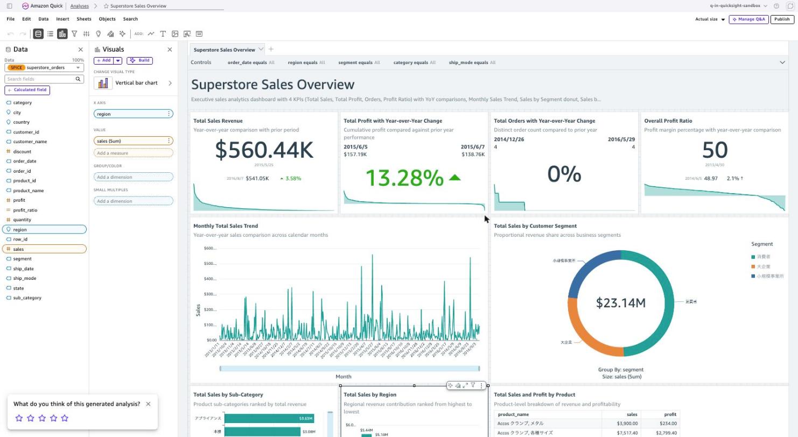Open the Search menu
This screenshot has height=437, width=798.
tap(130, 19)
